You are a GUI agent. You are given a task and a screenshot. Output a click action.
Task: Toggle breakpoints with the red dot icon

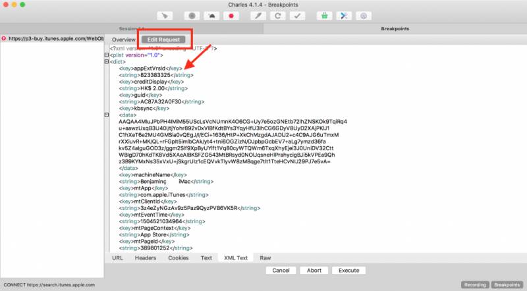point(231,16)
